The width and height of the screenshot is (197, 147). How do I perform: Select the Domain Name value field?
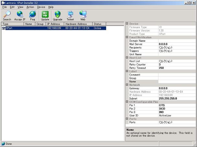click(x=177, y=41)
